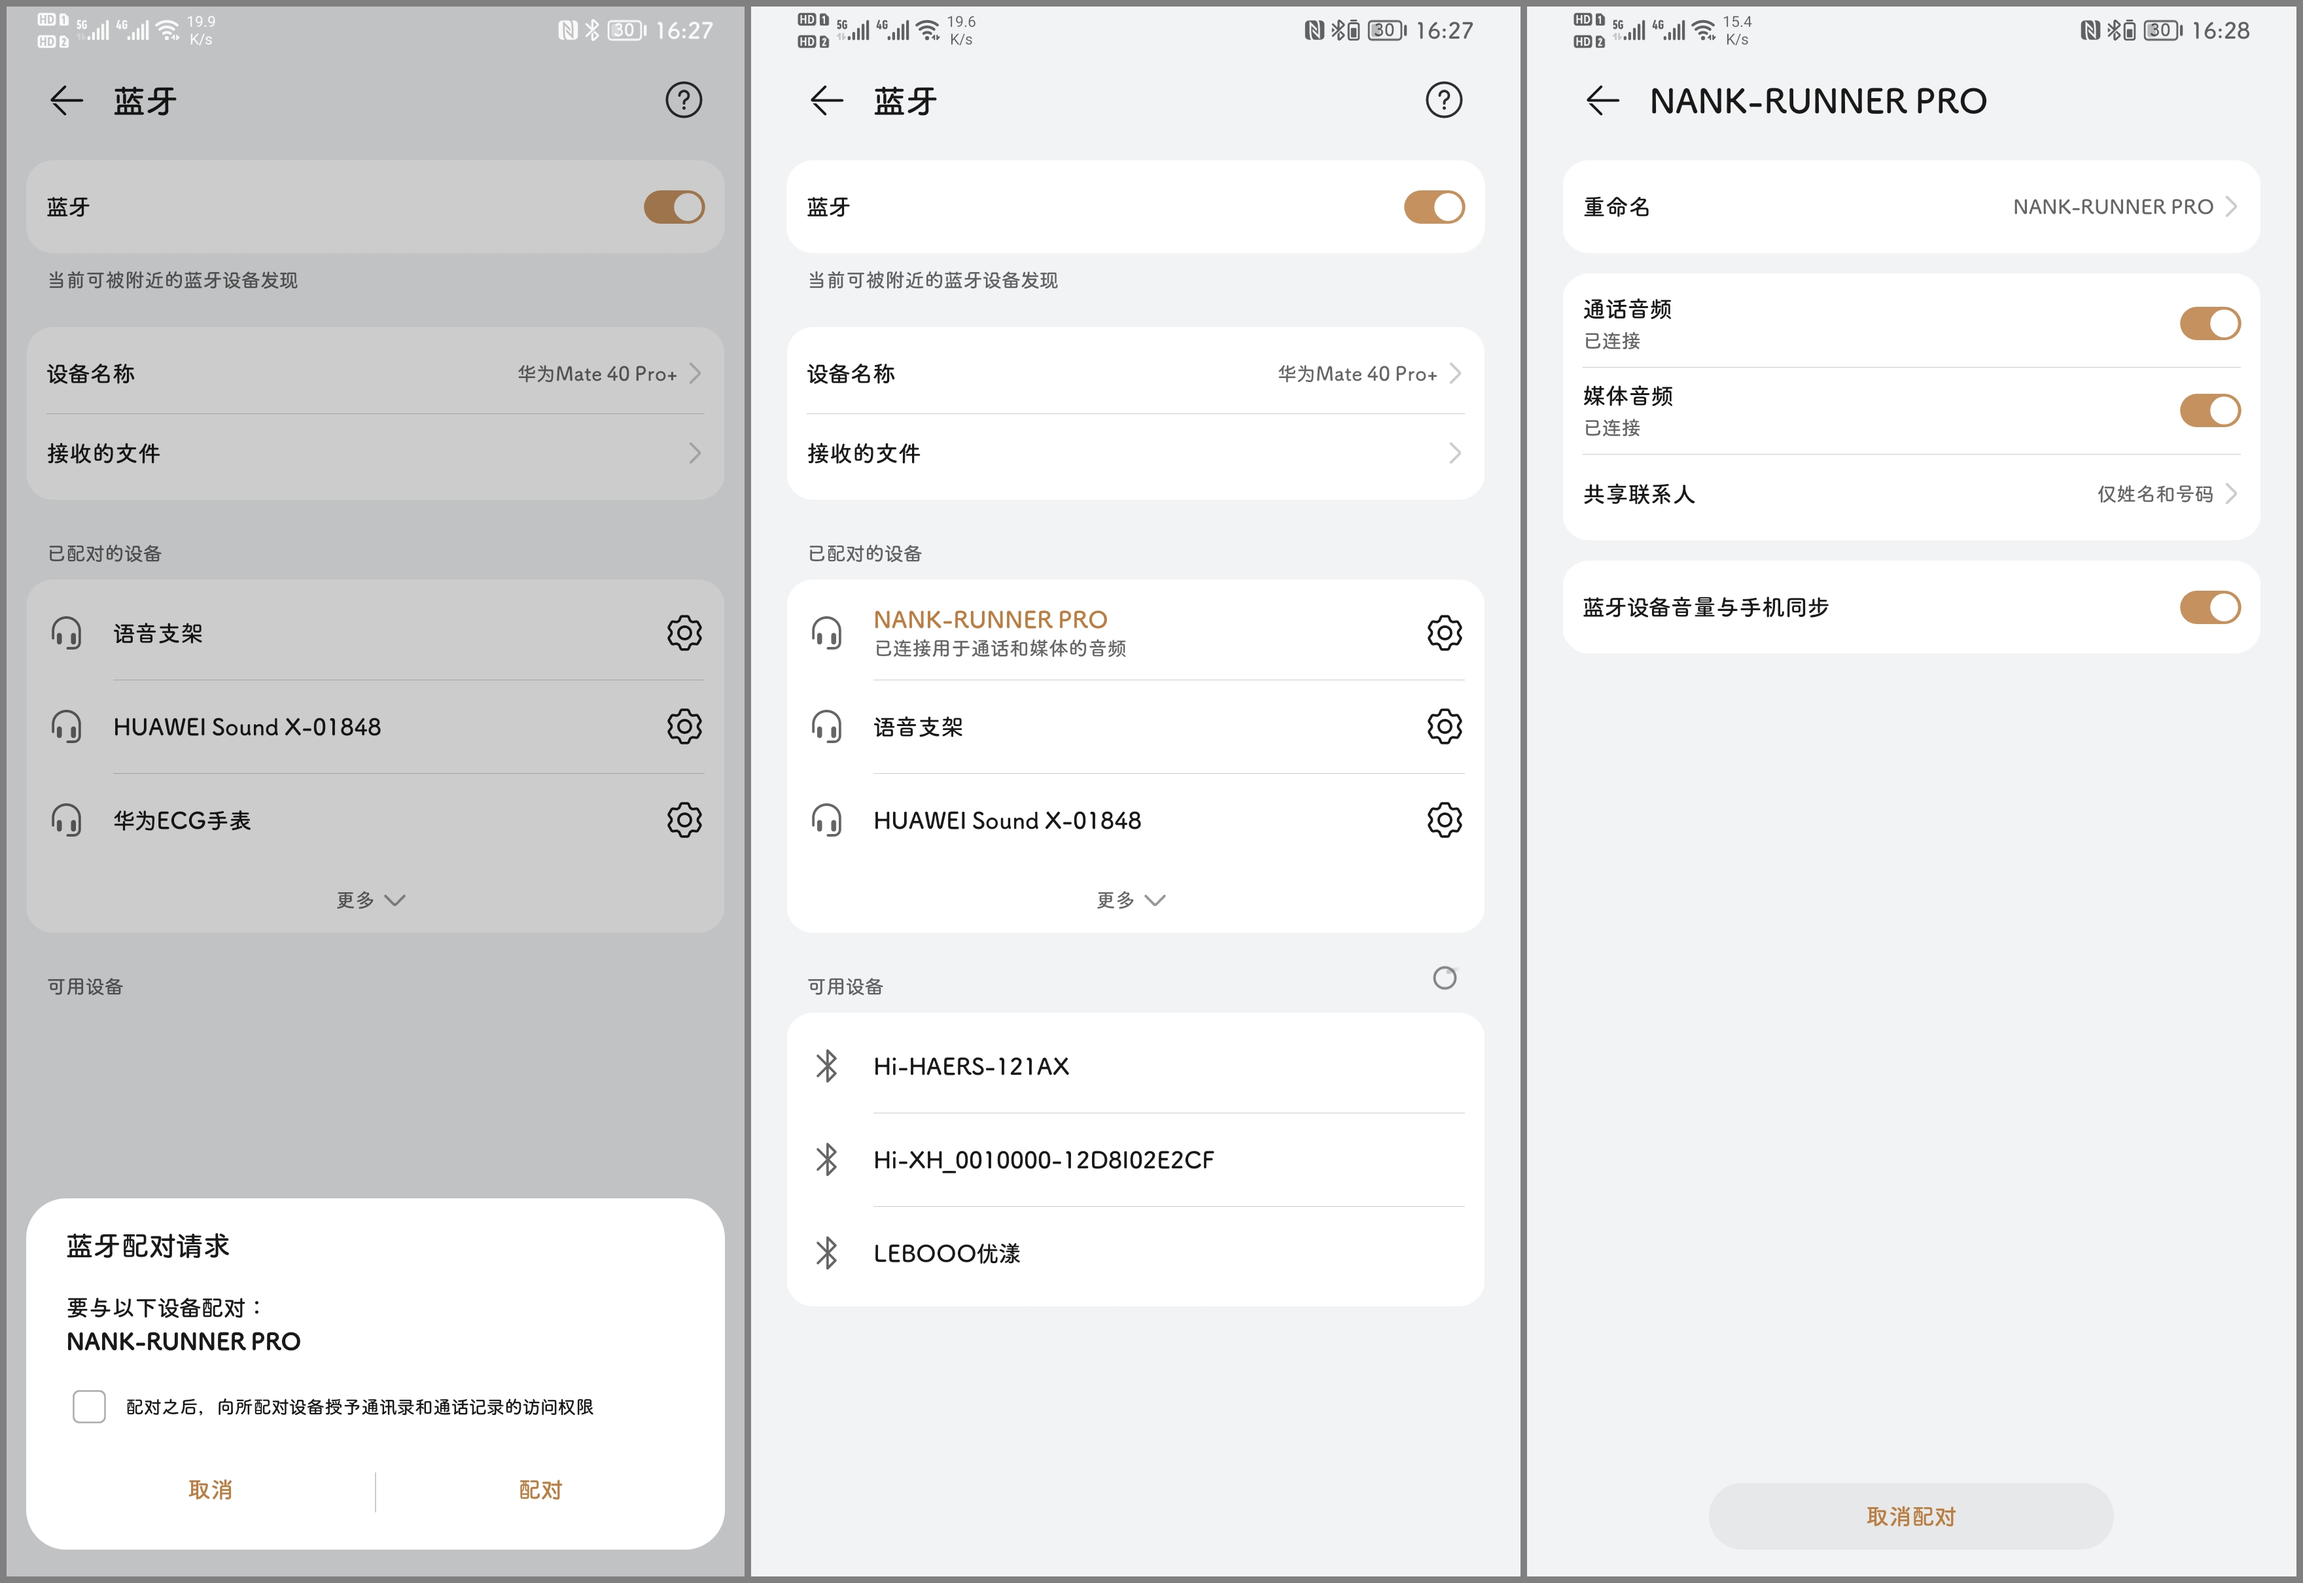
Task: Connect to available device Hi-HAERS-121AX
Action: click(x=1136, y=1066)
